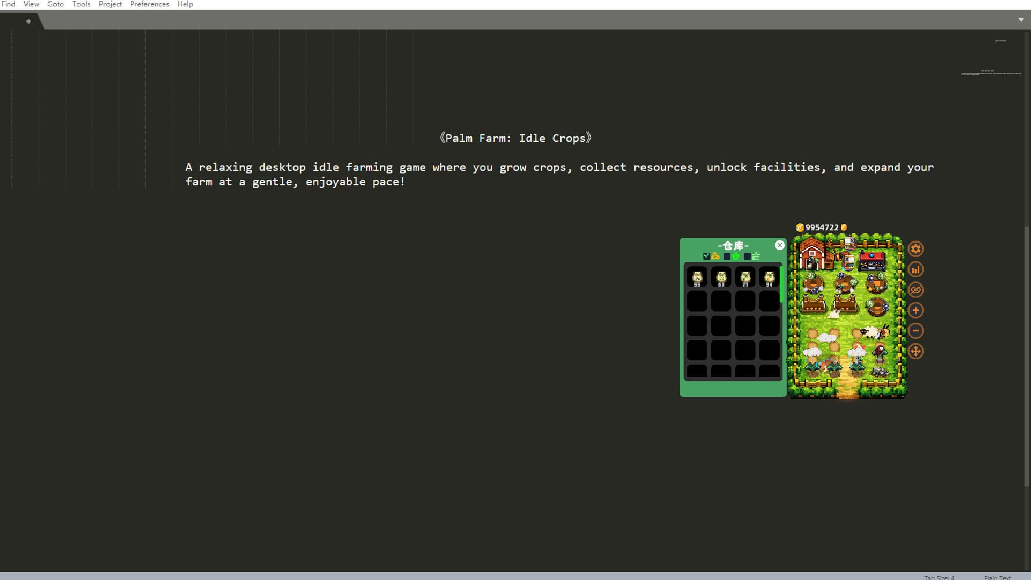Viewport: 1031px width, 580px height.
Task: Open the settings gear icon beside the farm
Action: click(916, 249)
